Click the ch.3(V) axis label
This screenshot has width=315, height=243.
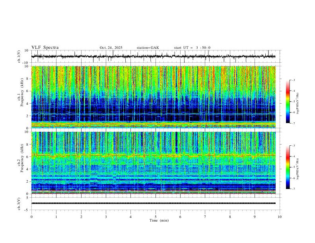(x=19, y=204)
